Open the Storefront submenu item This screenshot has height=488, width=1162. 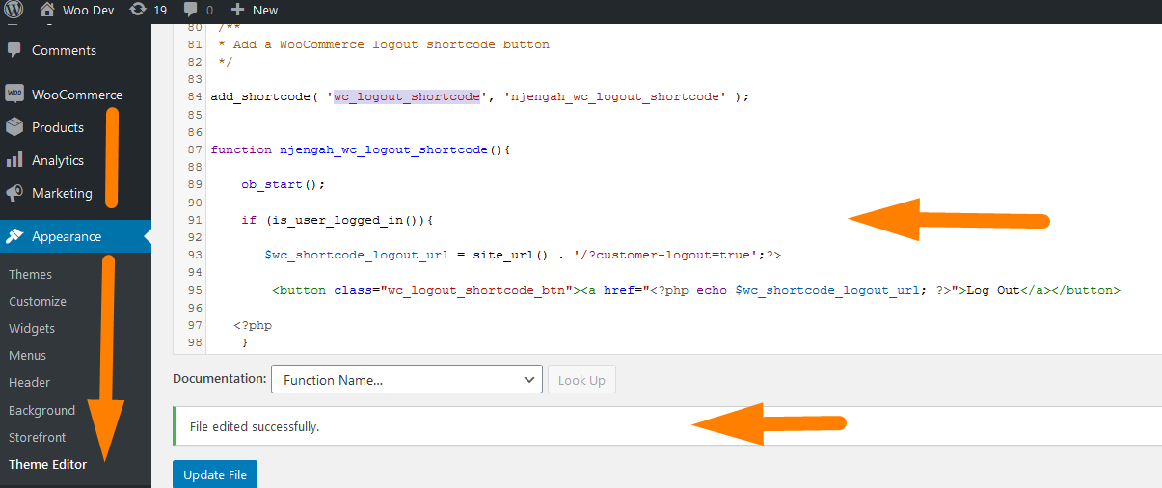coord(38,437)
